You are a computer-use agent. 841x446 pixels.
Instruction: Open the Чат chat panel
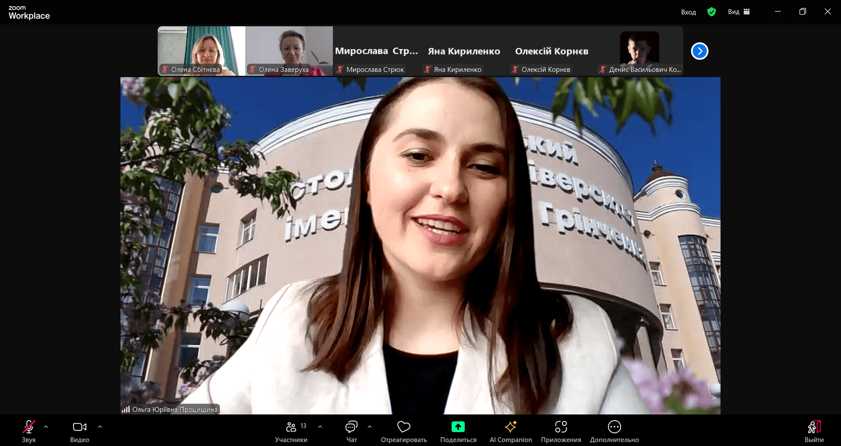(x=351, y=427)
